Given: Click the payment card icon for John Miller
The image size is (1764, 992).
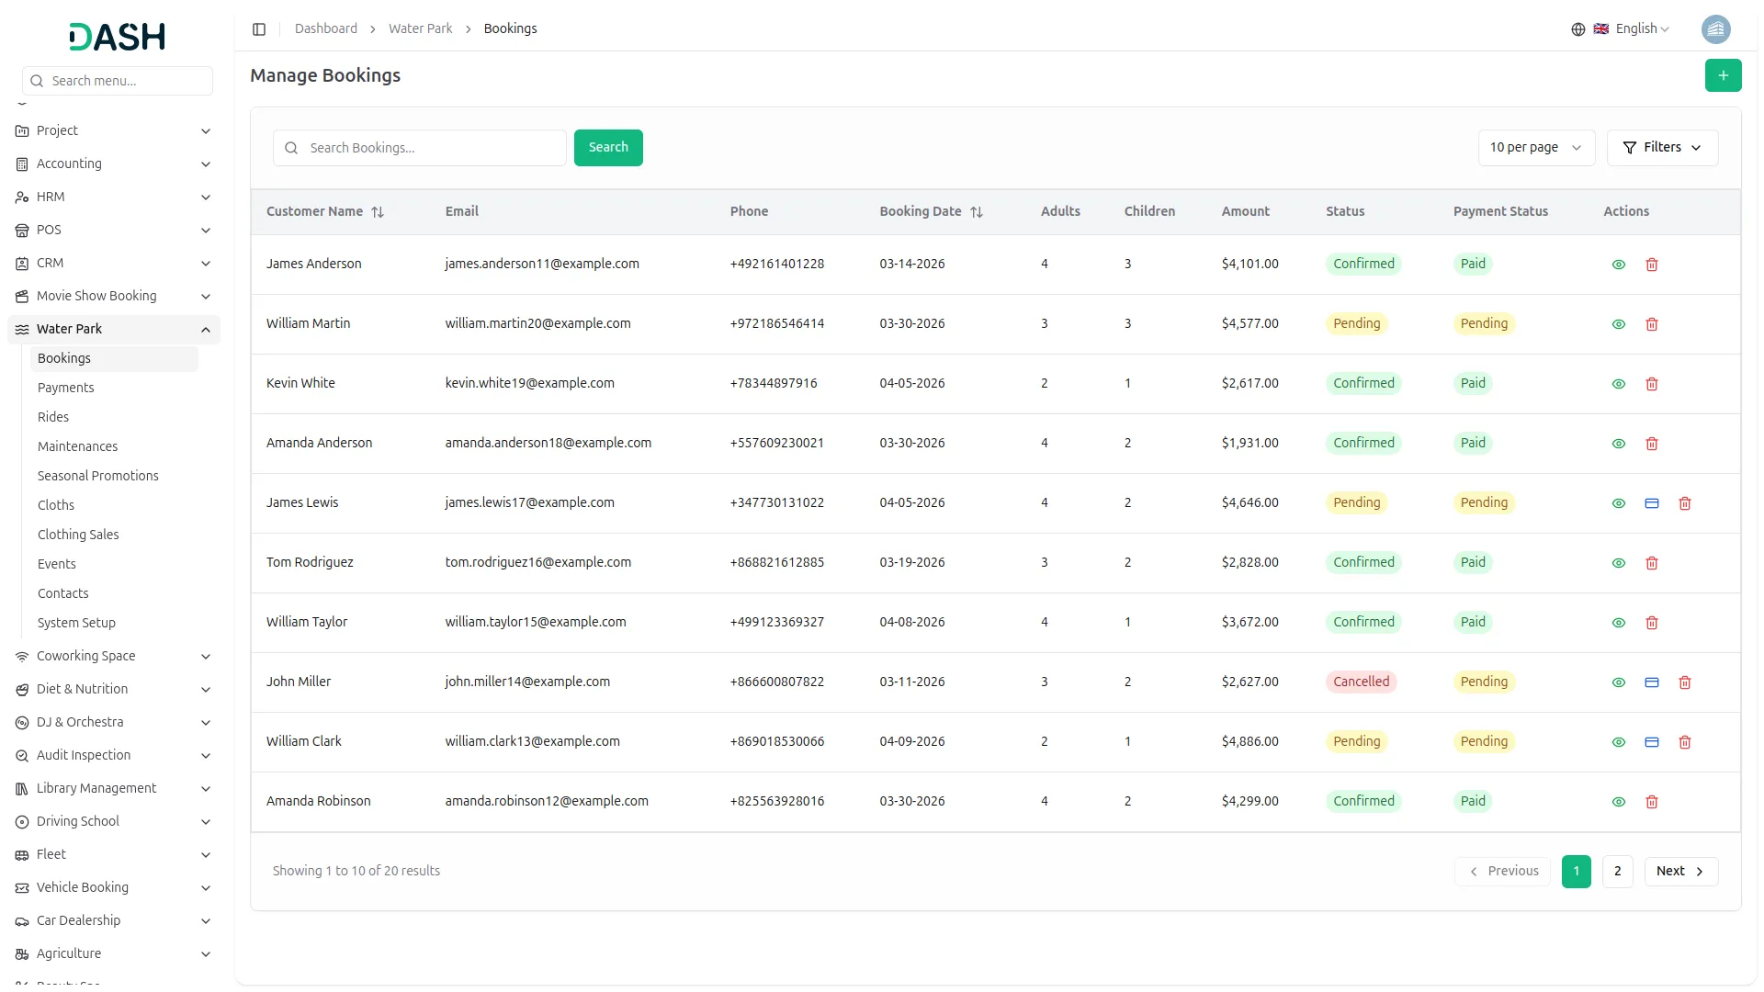Looking at the screenshot, I should [x=1651, y=682].
